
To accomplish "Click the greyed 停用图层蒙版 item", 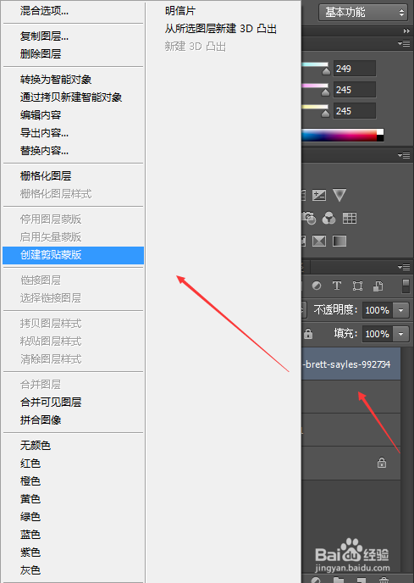I will (x=51, y=219).
